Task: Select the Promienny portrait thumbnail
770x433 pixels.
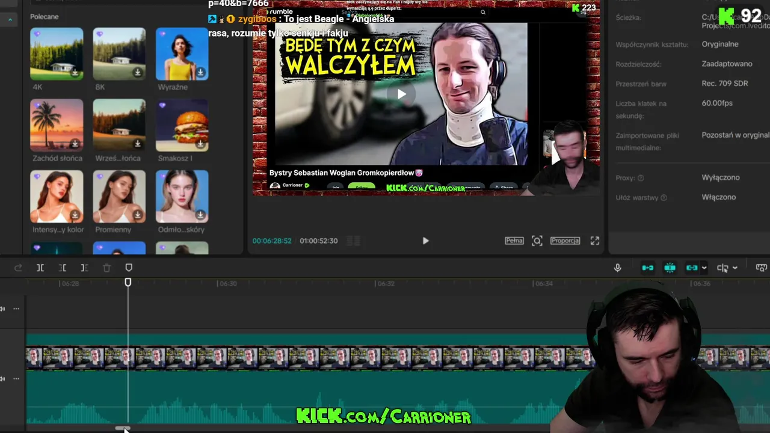Action: click(x=119, y=196)
